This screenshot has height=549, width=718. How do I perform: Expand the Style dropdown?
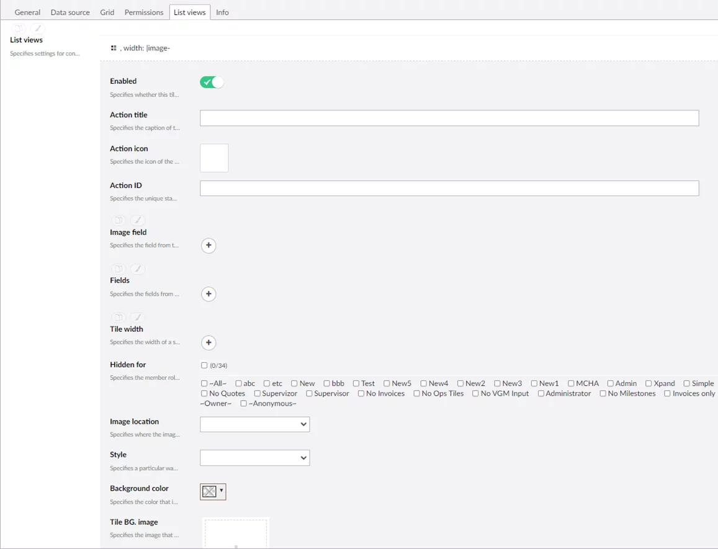[254, 458]
